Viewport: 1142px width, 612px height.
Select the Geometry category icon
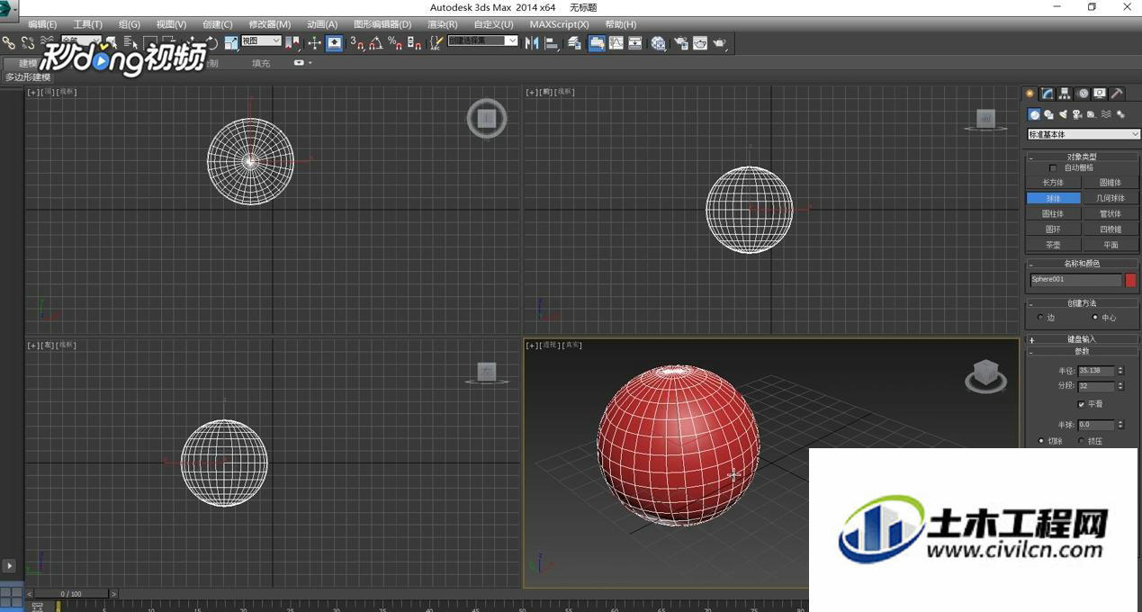click(x=1035, y=114)
